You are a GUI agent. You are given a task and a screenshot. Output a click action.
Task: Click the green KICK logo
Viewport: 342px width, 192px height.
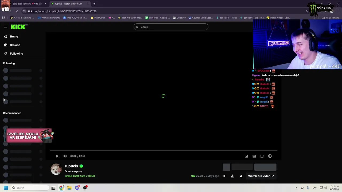[19, 27]
